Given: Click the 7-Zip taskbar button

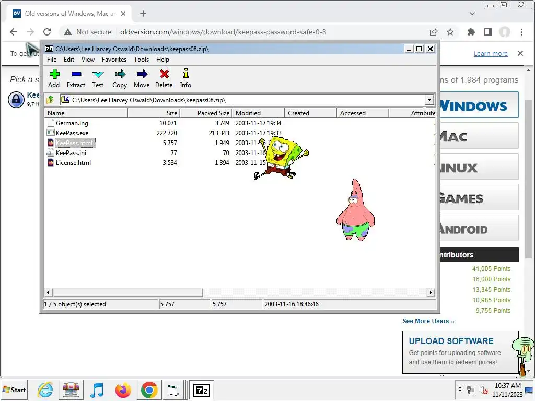Looking at the screenshot, I should point(201,390).
